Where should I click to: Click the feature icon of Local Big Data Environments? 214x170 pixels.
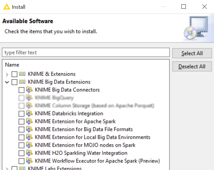click(x=29, y=137)
